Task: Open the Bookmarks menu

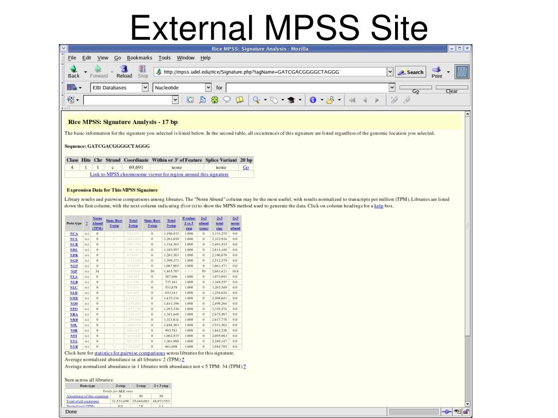Action: [x=139, y=58]
